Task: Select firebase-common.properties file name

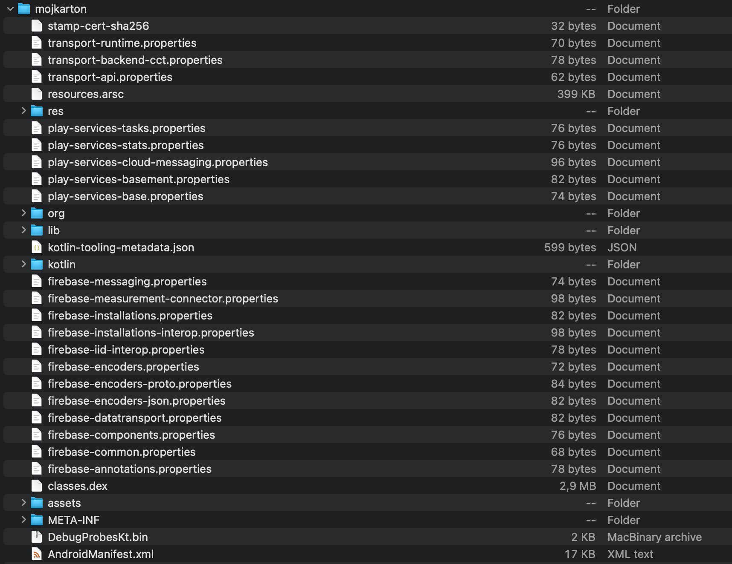Action: coord(122,452)
